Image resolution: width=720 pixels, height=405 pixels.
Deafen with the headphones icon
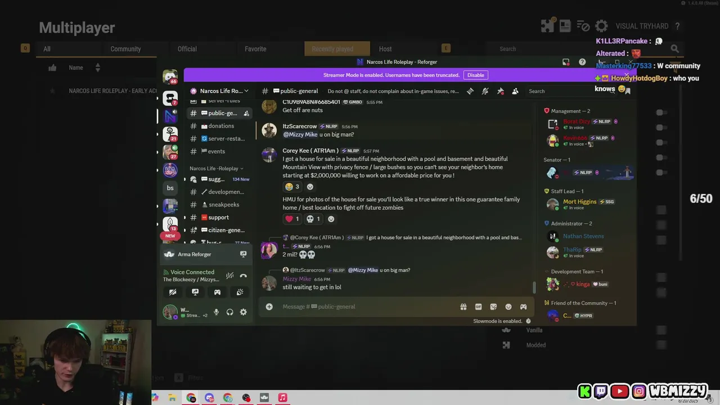[x=229, y=312]
